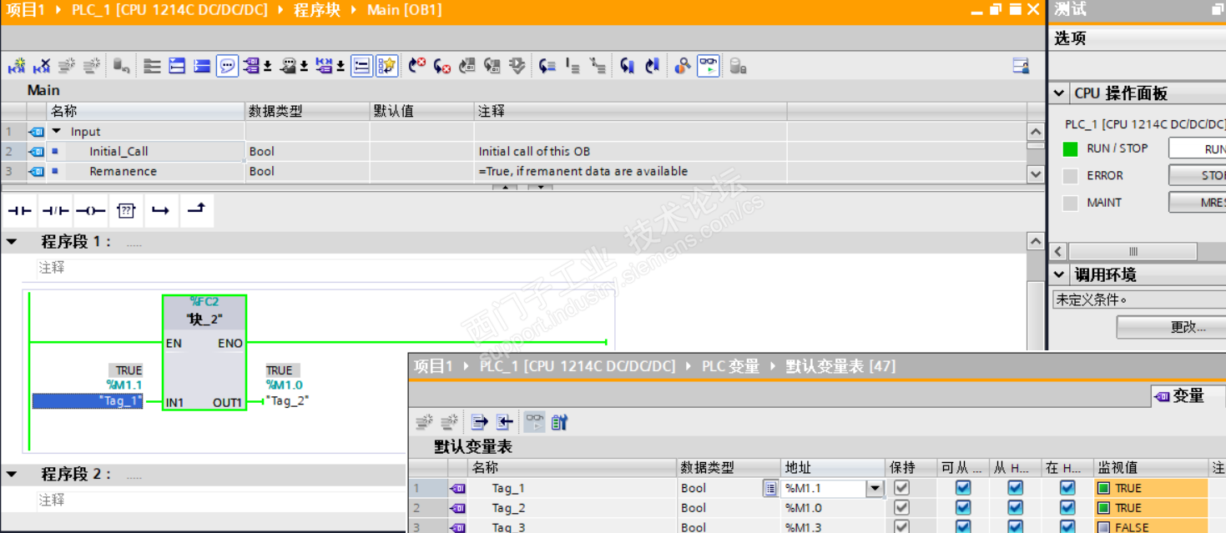This screenshot has height=533, width=1226.
Task: Toggle network comments speech bubble icon
Action: [227, 66]
